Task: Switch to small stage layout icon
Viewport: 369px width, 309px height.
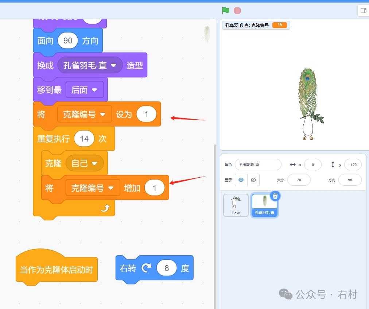Action: [363, 11]
